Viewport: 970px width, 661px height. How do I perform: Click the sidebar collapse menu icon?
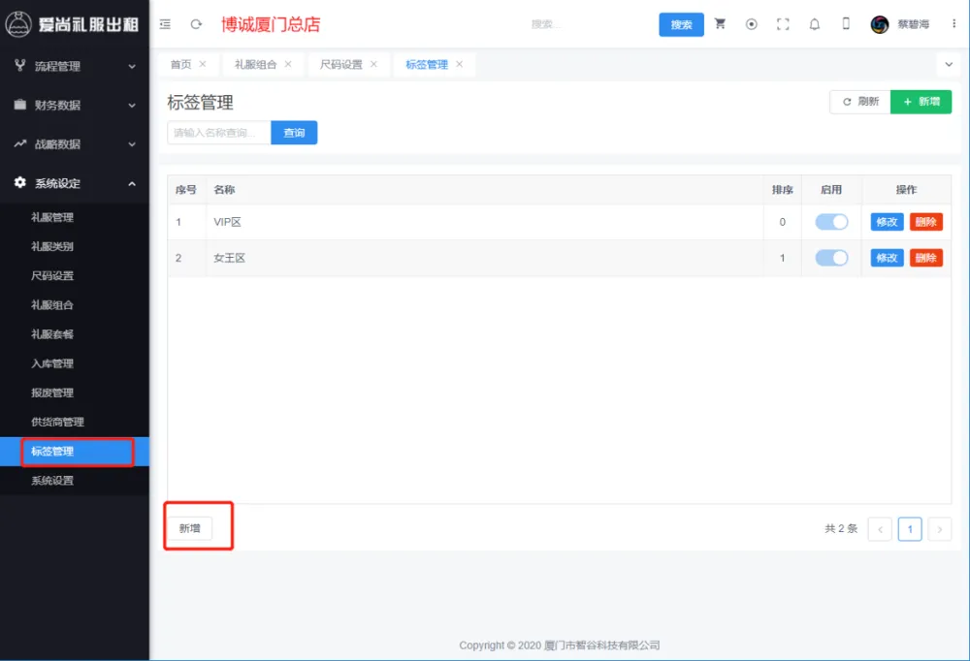tap(165, 24)
